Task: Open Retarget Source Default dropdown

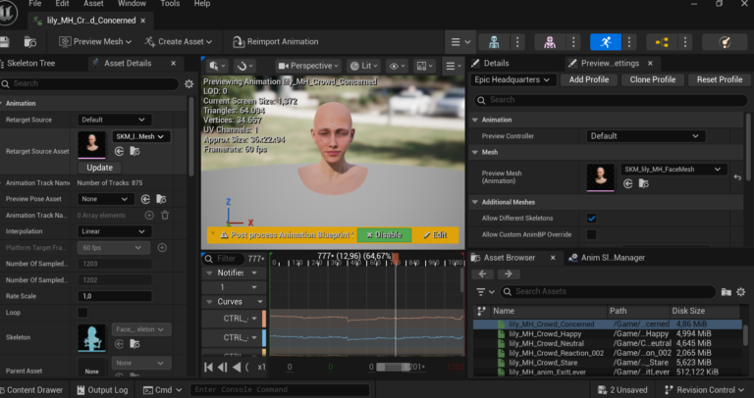Action: [114, 120]
